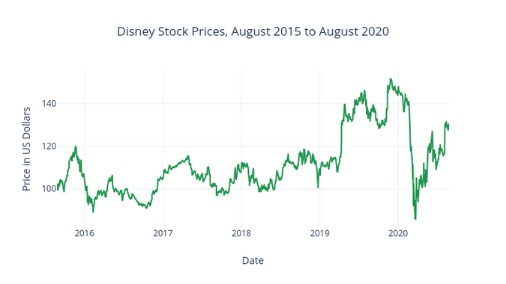Click the sharp dip just before 2019
The image size is (506, 284).
[x=318, y=188]
